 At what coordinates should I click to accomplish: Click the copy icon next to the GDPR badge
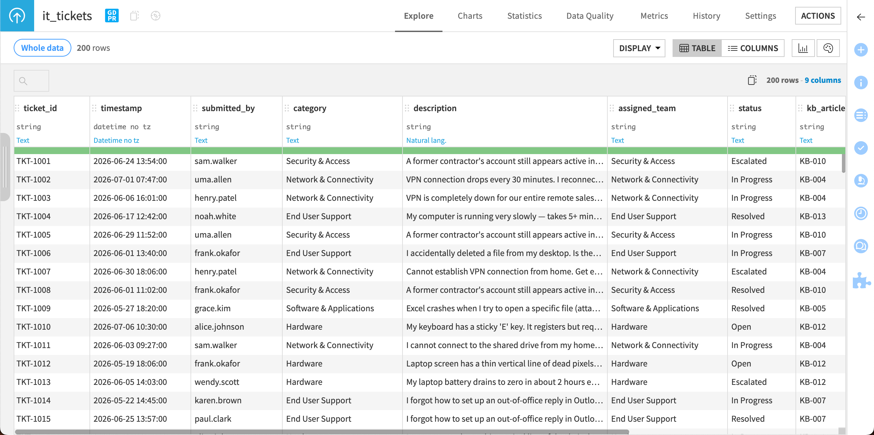[x=135, y=16]
